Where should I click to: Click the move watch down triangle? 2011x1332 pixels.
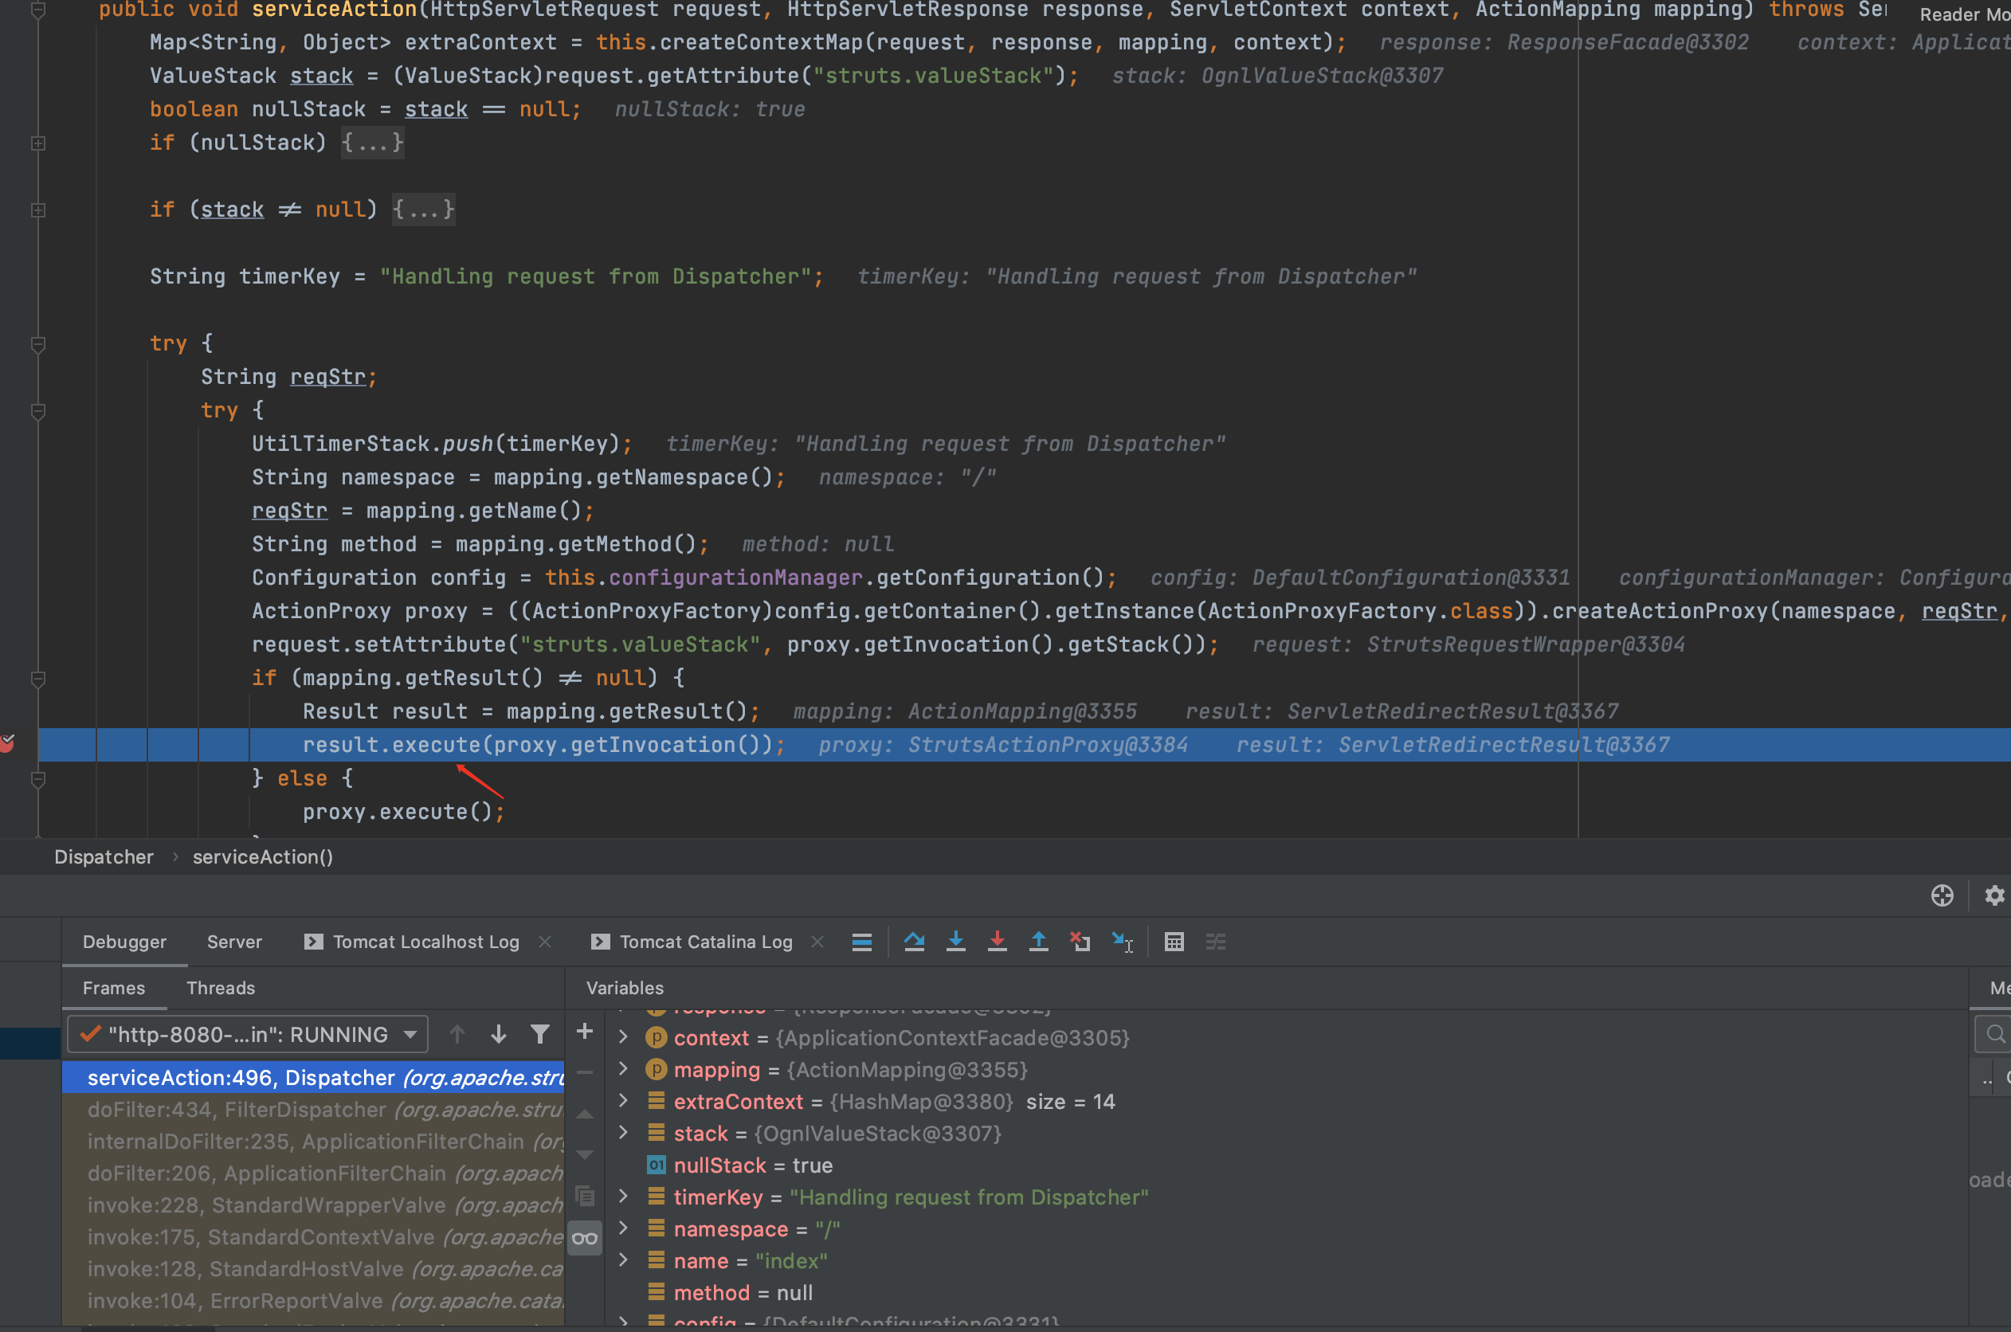pyautogui.click(x=585, y=1154)
